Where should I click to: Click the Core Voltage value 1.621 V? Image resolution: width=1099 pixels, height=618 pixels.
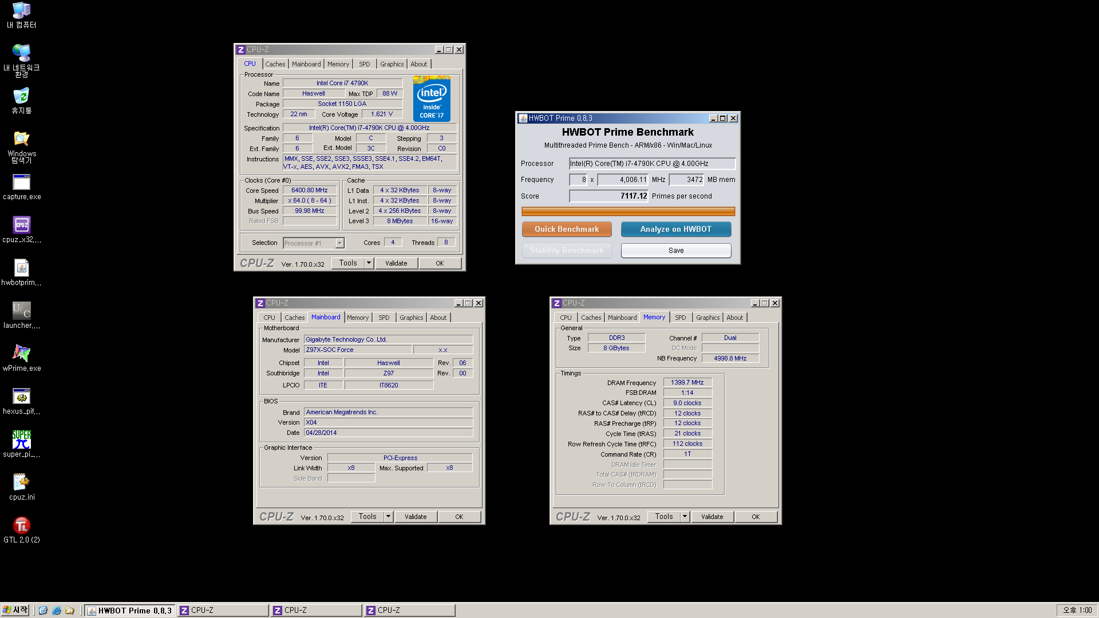[x=382, y=114]
